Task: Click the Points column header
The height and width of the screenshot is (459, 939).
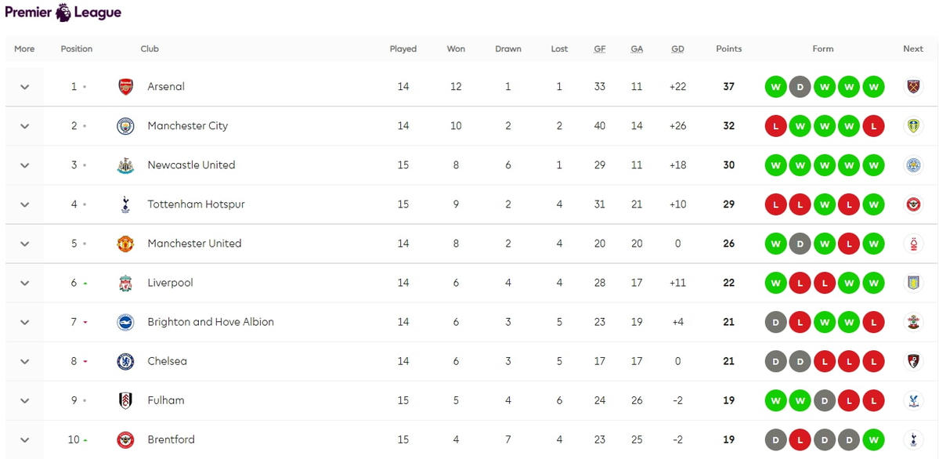Action: [x=728, y=49]
